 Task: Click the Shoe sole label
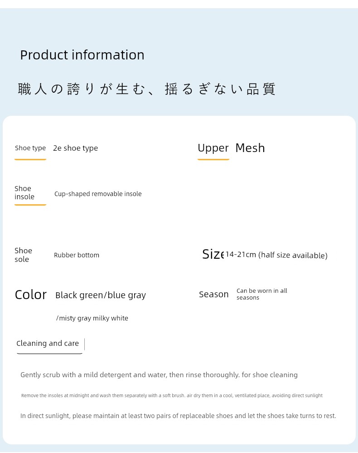(24, 255)
